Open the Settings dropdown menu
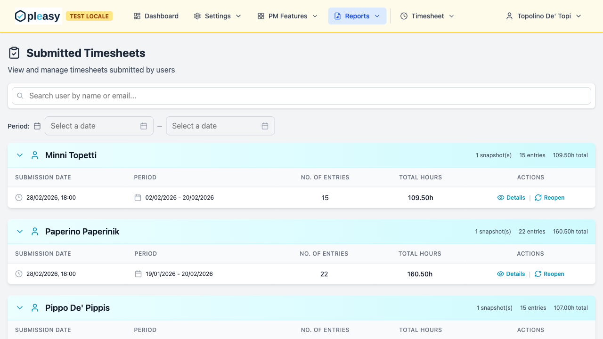Screen dimensions: 603x339 point(218,16)
